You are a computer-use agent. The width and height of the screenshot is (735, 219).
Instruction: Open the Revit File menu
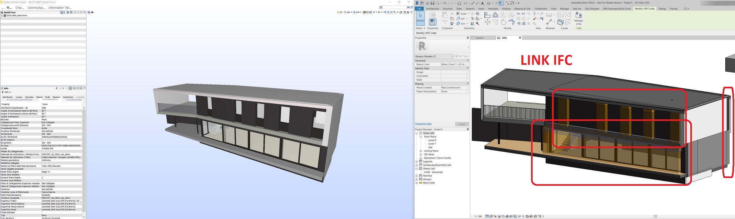pyautogui.click(x=419, y=9)
